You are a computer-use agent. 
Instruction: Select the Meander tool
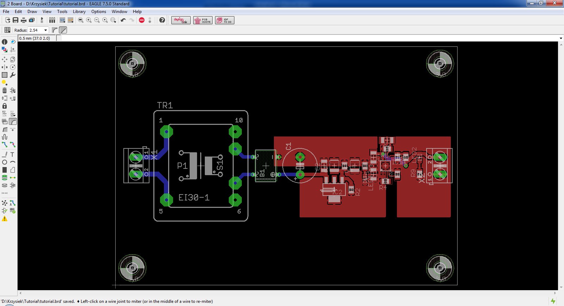(x=5, y=137)
